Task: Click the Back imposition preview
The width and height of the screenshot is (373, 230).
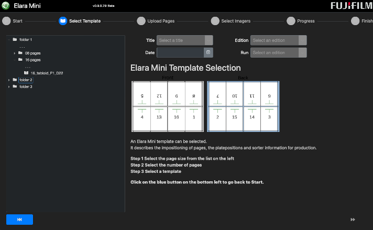Action: (x=243, y=106)
